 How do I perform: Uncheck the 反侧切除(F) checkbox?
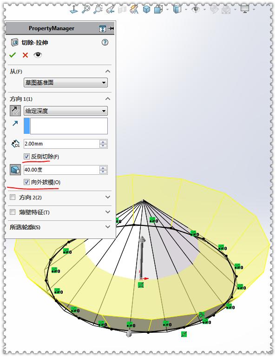26,156
